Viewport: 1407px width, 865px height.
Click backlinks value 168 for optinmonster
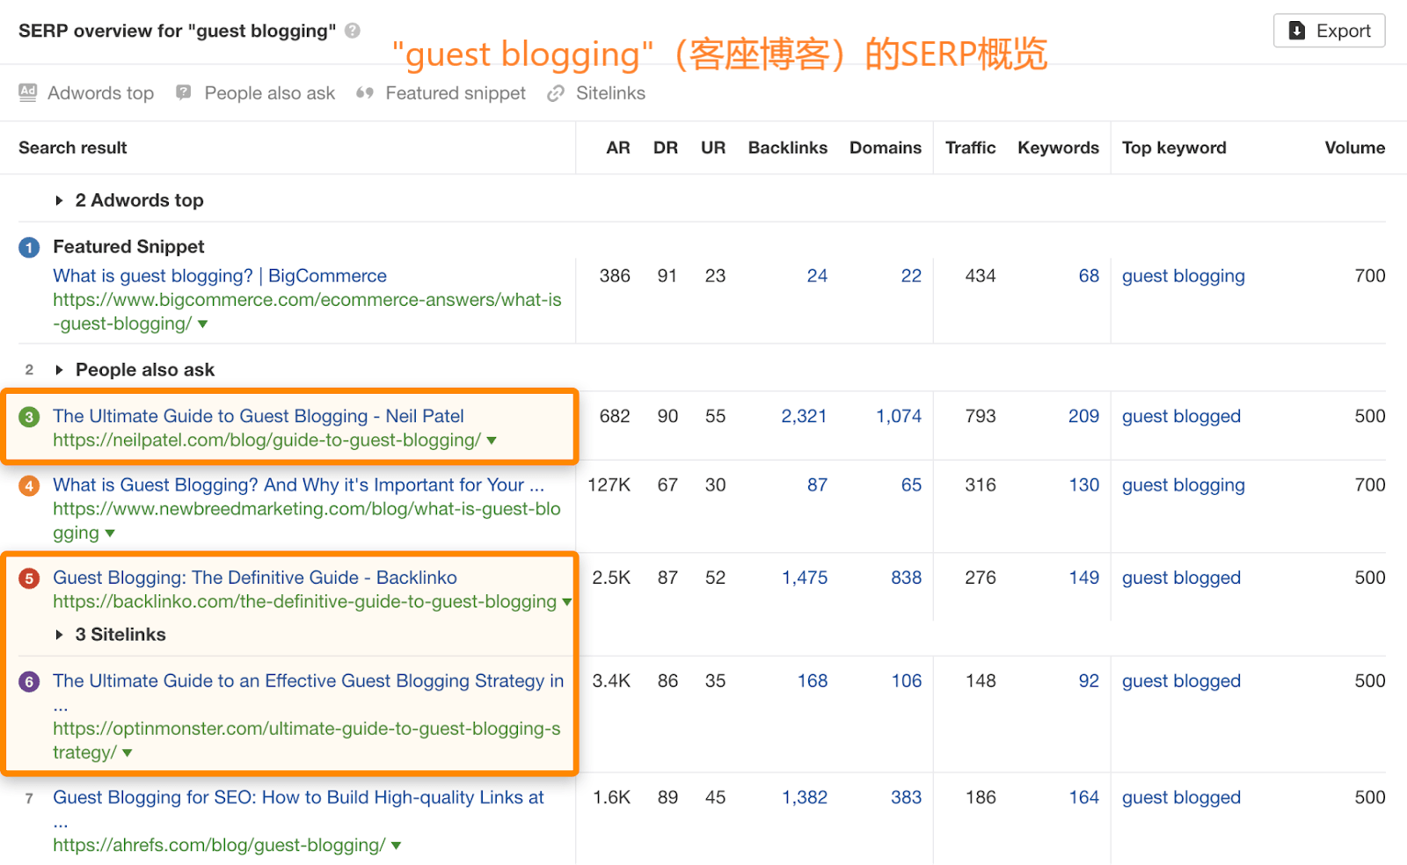[x=813, y=681]
